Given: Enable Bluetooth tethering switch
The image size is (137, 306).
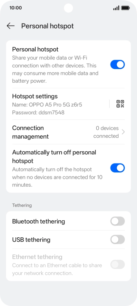Looking at the screenshot, I should [x=118, y=221].
